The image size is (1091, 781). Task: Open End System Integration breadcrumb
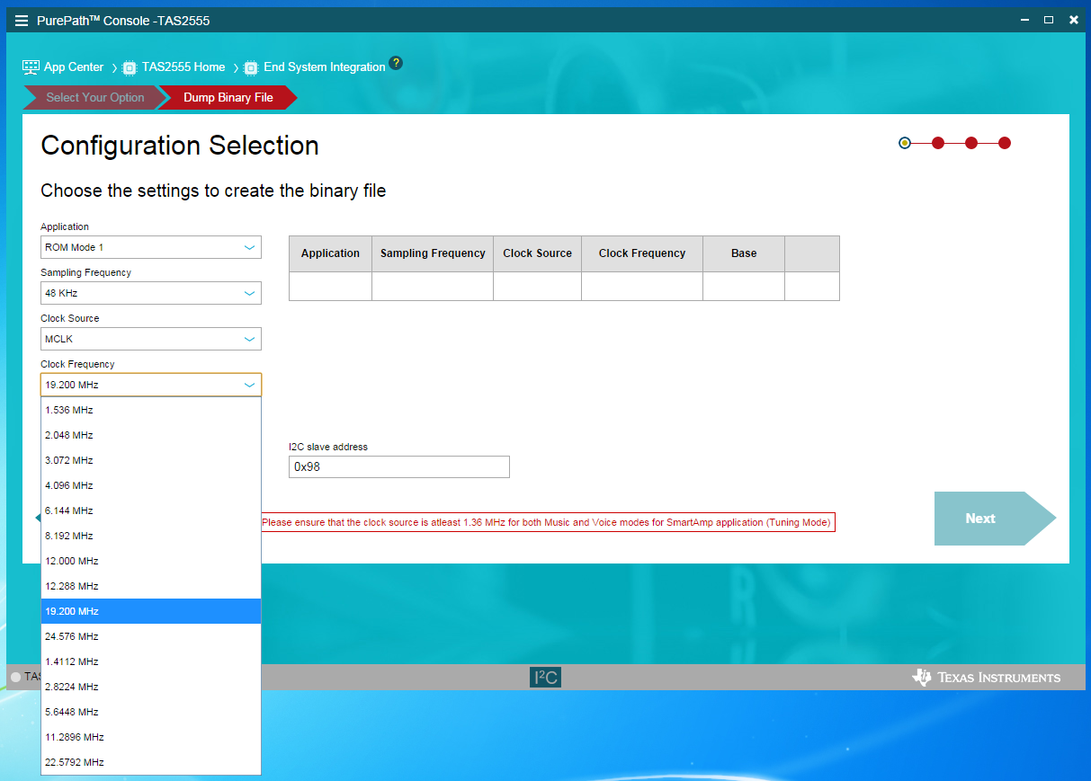[325, 67]
